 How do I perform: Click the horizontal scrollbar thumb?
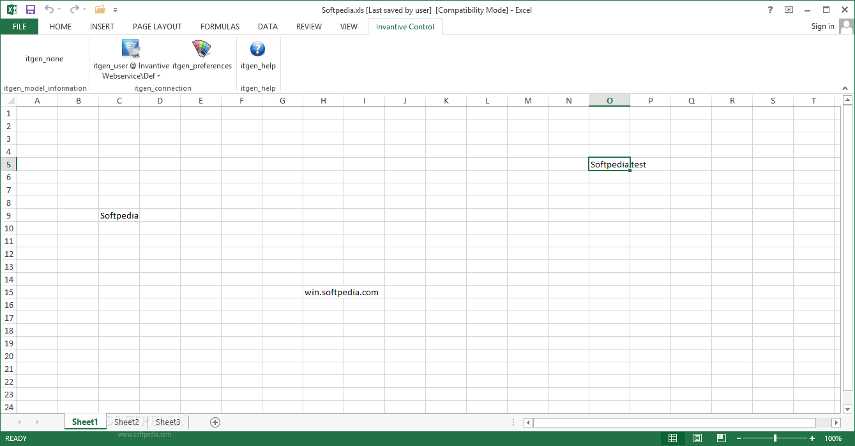click(674, 422)
